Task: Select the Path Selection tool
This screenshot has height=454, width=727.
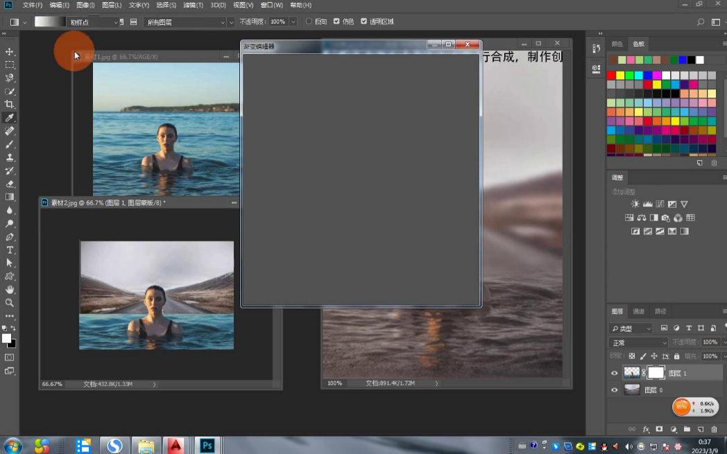Action: [x=9, y=263]
